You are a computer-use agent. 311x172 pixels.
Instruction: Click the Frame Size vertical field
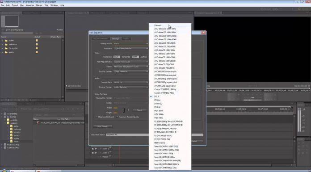click(136, 57)
